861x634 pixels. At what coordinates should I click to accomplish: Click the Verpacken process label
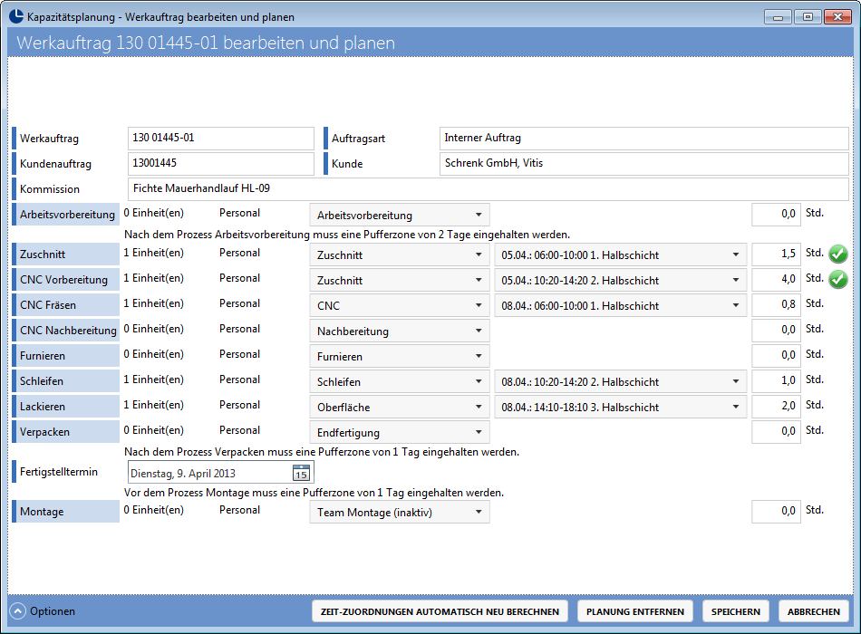point(66,431)
